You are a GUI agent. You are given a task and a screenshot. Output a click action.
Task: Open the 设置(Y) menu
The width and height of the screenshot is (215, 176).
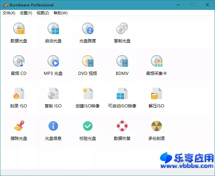tap(26, 13)
